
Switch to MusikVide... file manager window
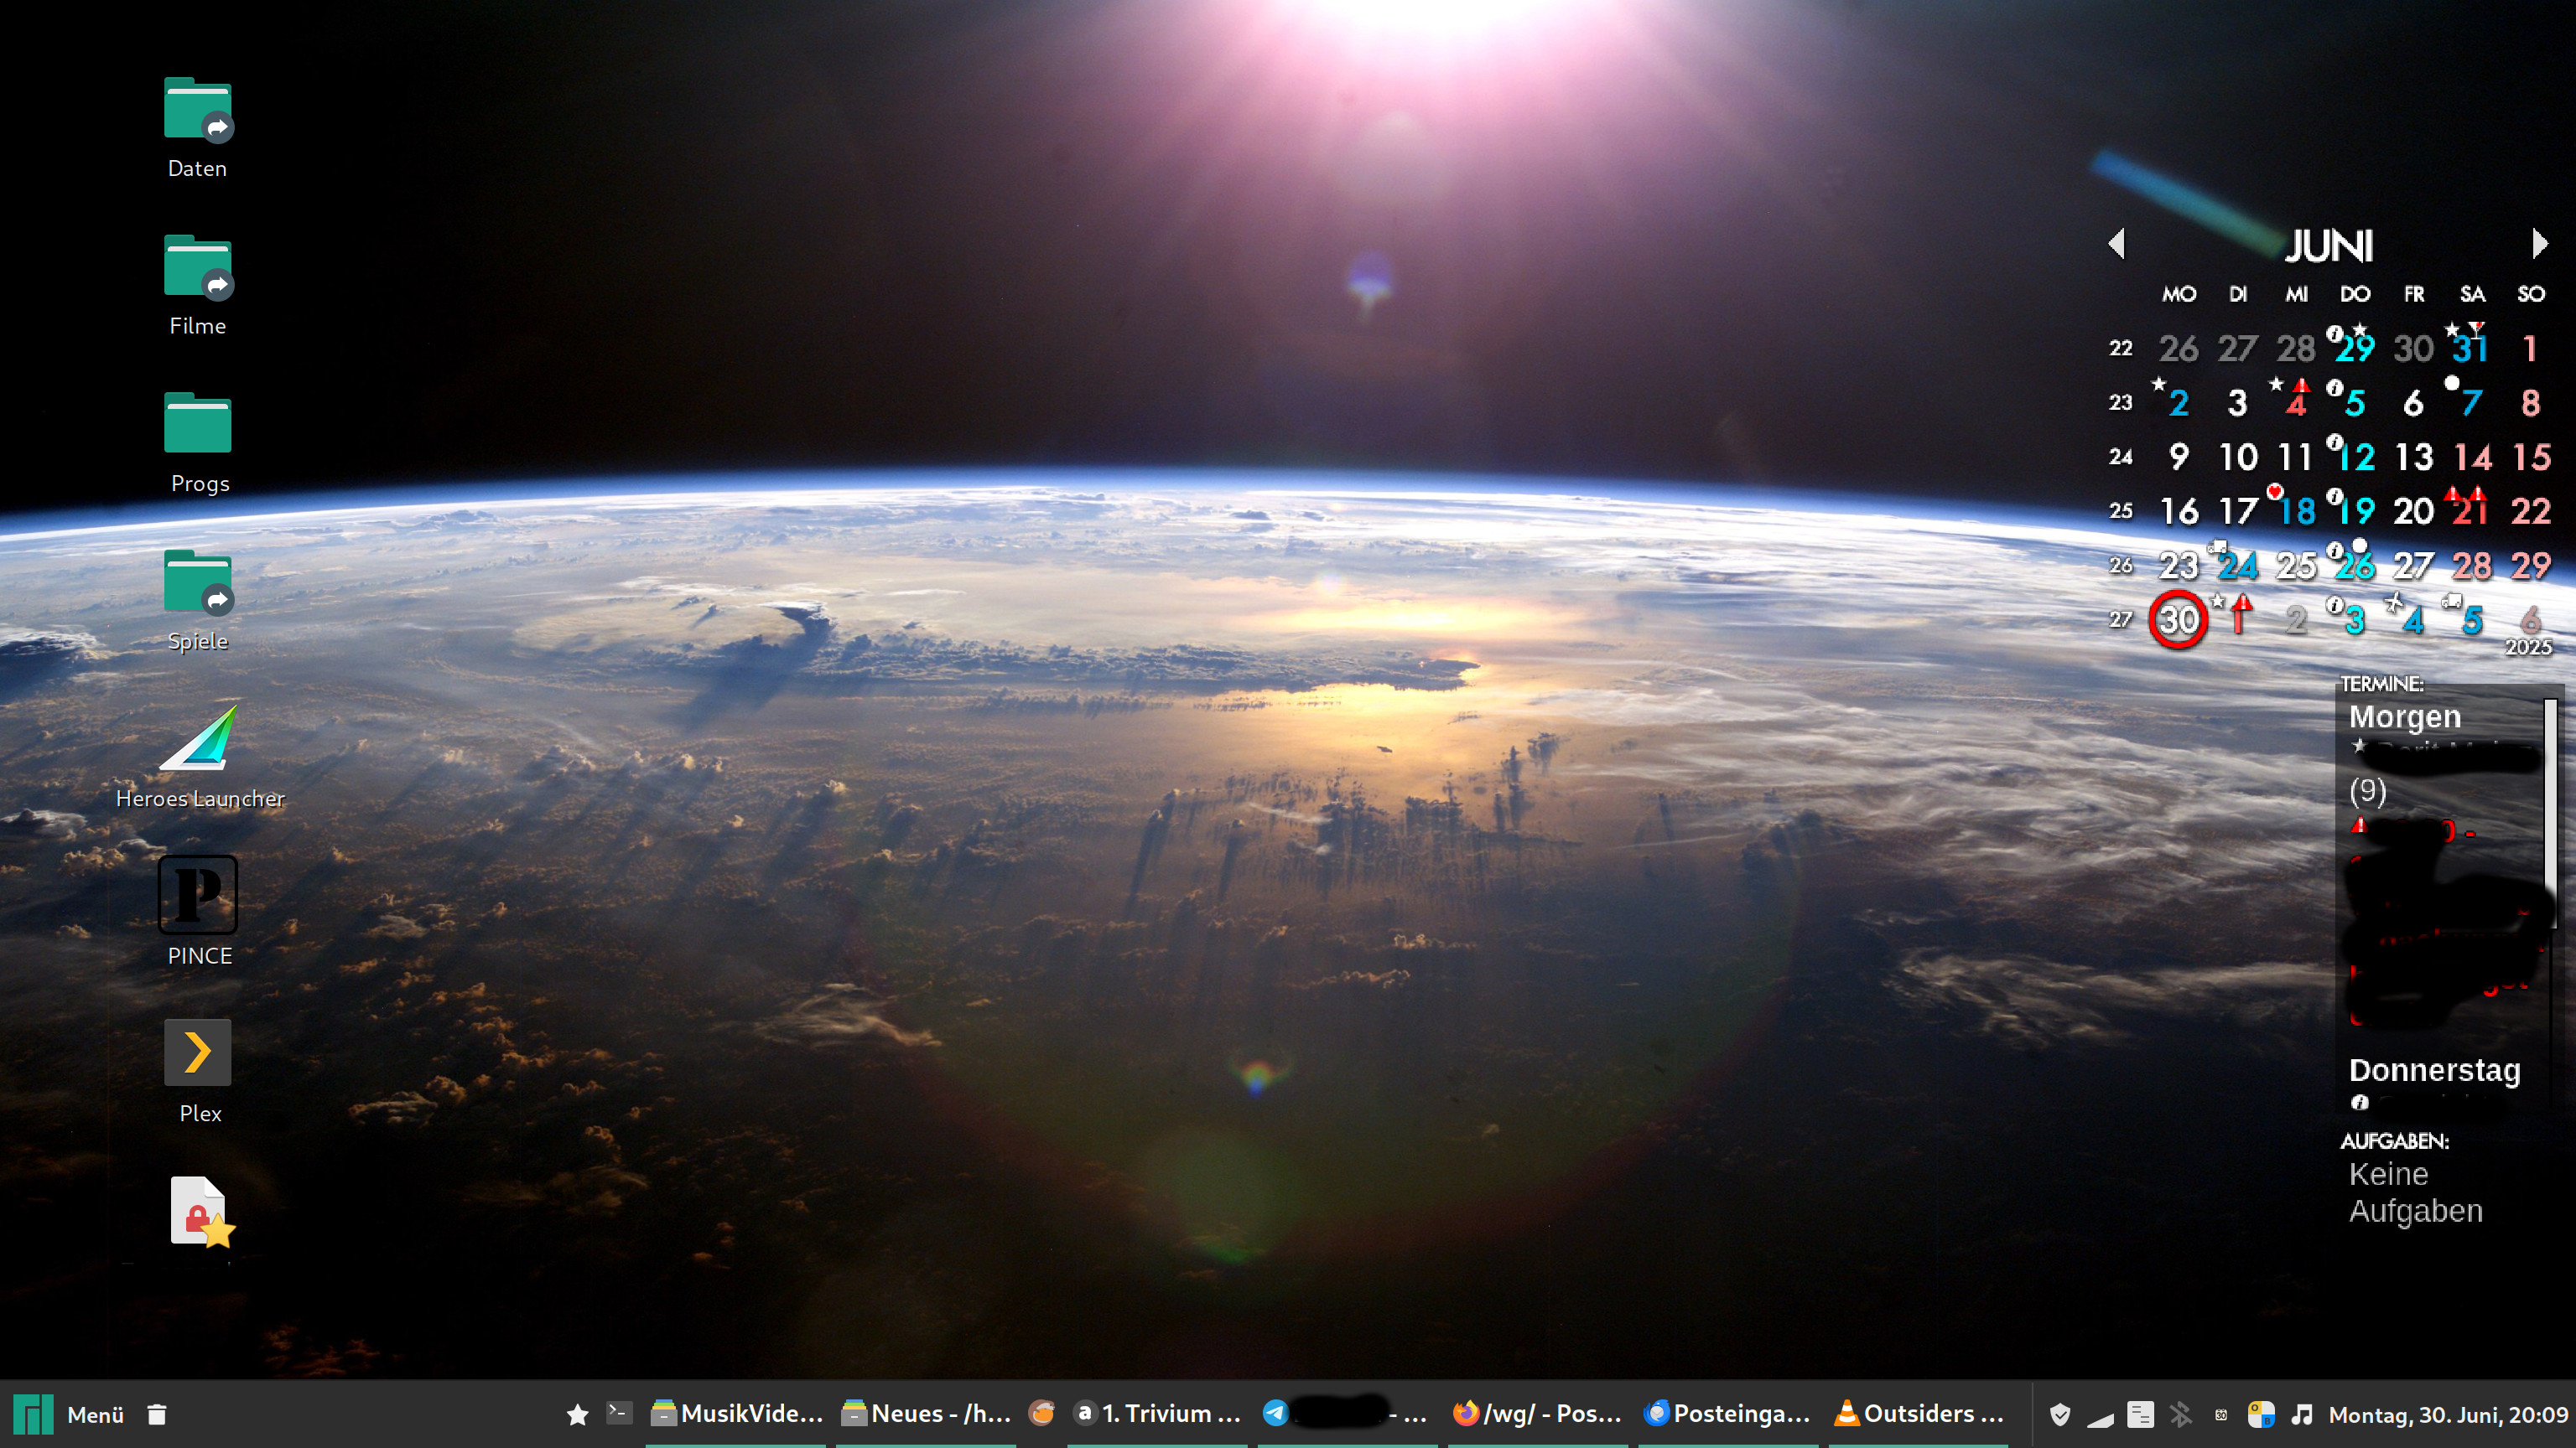(737, 1414)
